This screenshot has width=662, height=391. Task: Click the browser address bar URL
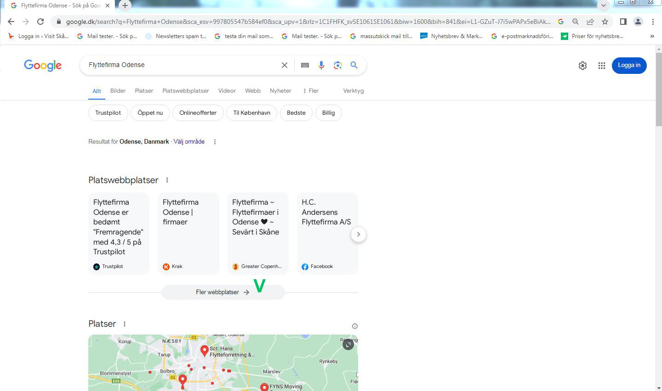click(x=308, y=22)
